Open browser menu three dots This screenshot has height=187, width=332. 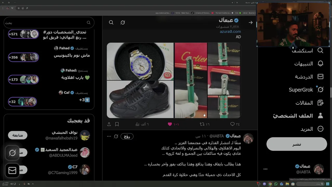point(3,8)
